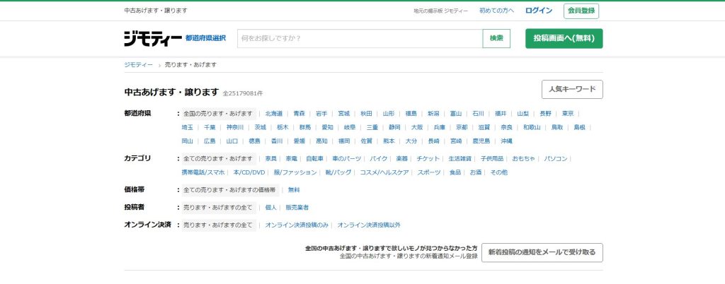Click the ジモティー logo
Image resolution: width=725 pixels, height=284 pixels.
pyautogui.click(x=152, y=38)
